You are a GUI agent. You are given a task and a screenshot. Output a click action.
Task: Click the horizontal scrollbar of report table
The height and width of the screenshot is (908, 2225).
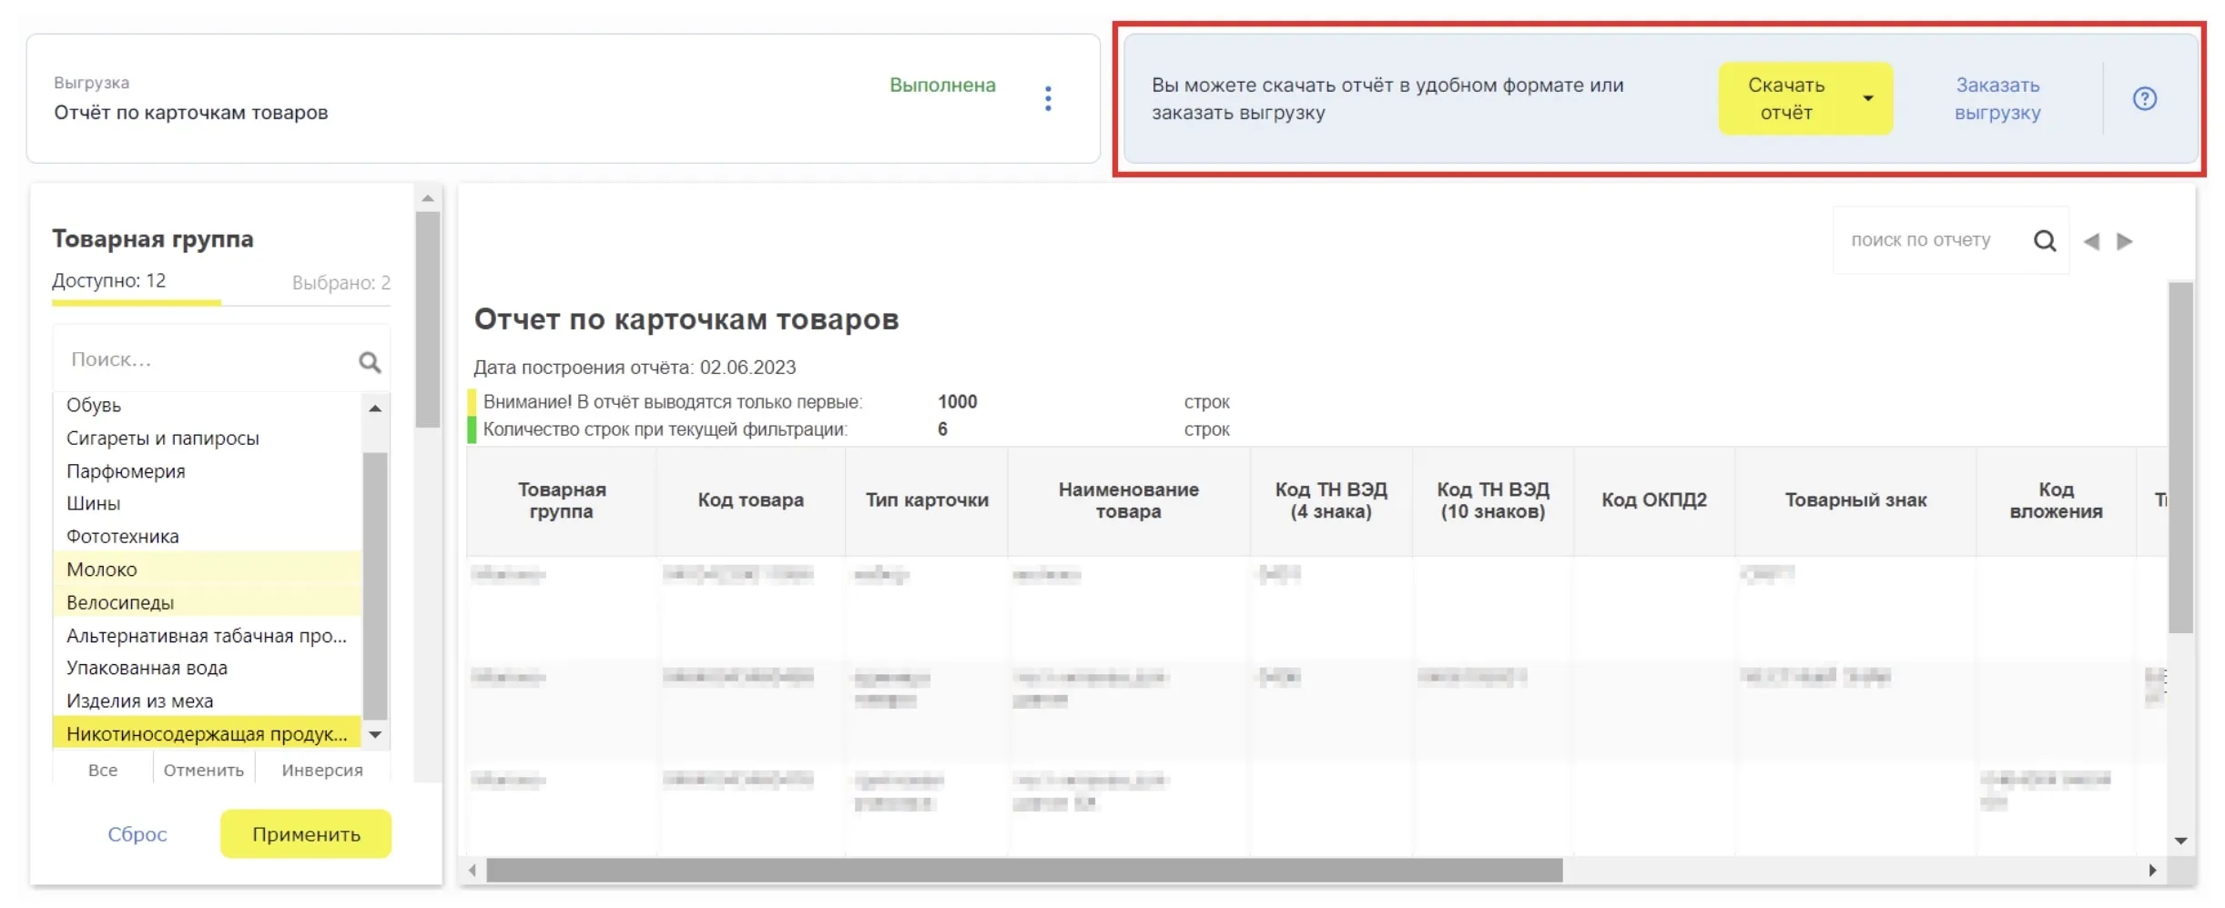point(1023,870)
